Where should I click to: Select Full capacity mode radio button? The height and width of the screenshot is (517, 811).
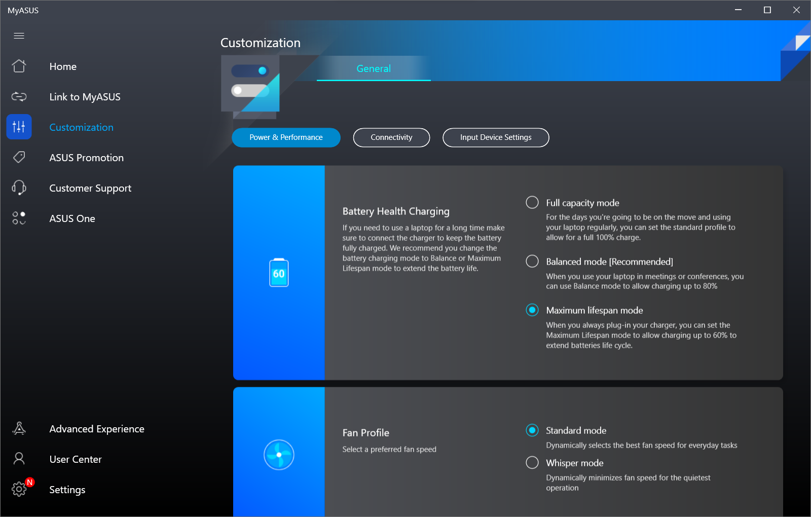pyautogui.click(x=532, y=202)
